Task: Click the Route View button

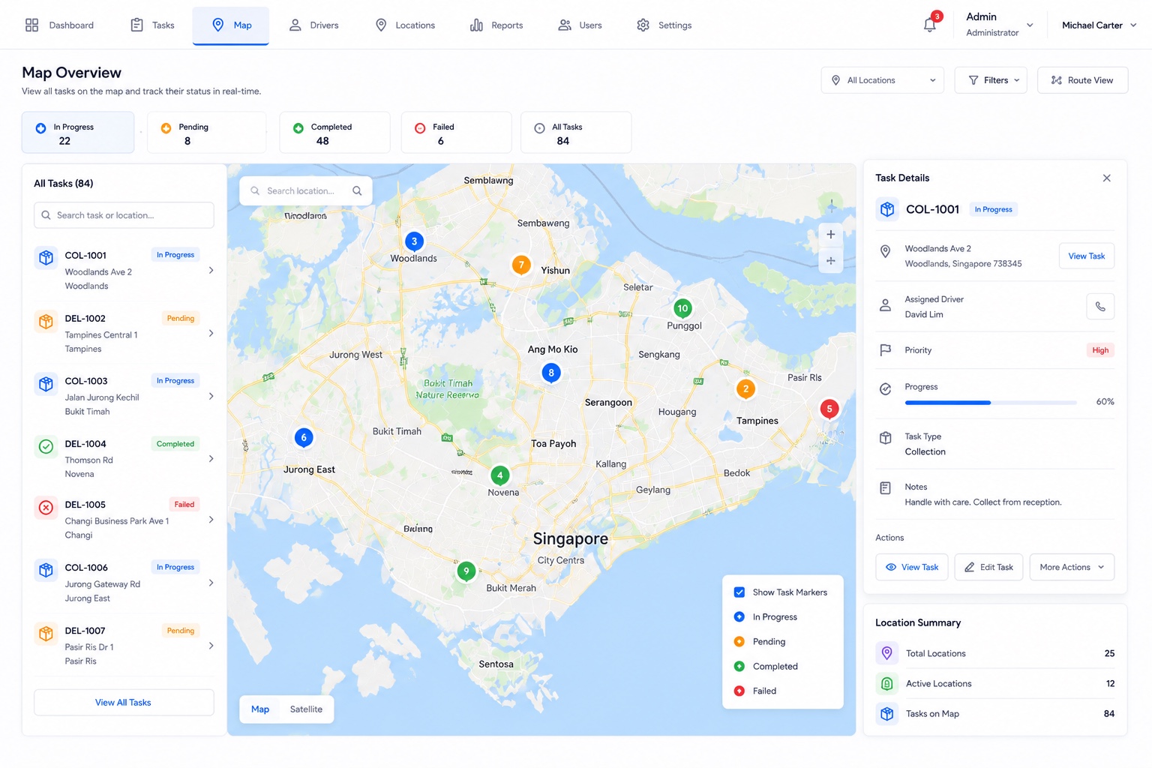Action: pyautogui.click(x=1082, y=80)
